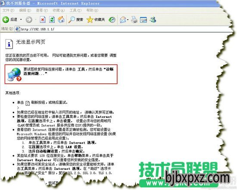Click the green Back arrow button
The width and height of the screenshot is (237, 190).
pos(6,20)
